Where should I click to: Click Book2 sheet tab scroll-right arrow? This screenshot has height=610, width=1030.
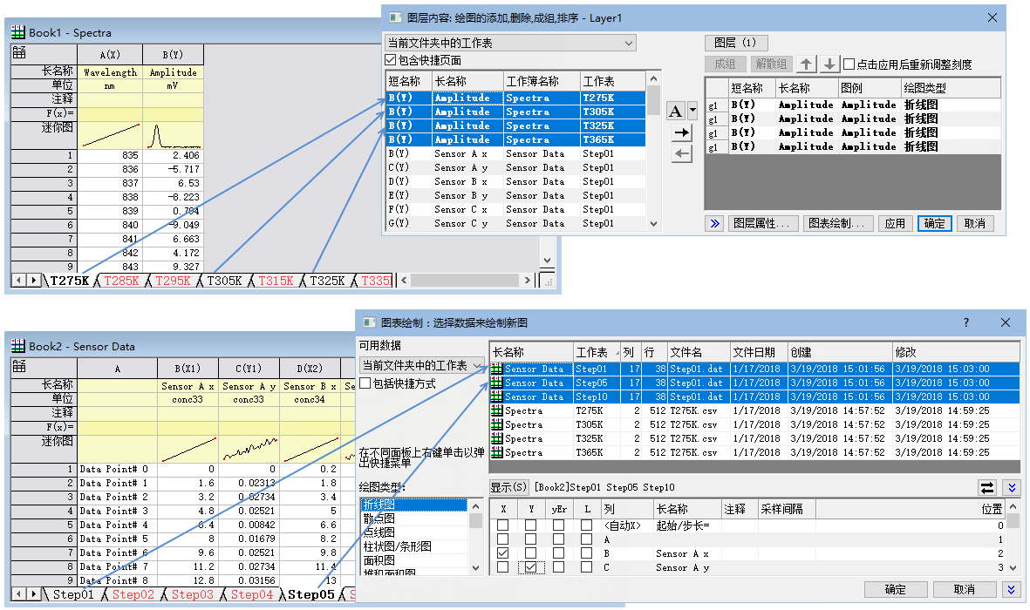[x=33, y=594]
